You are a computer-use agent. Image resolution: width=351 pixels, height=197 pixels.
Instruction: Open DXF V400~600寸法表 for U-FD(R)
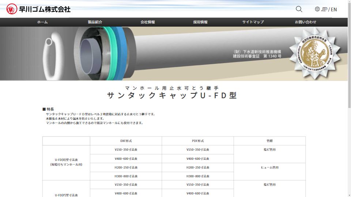click(x=126, y=159)
